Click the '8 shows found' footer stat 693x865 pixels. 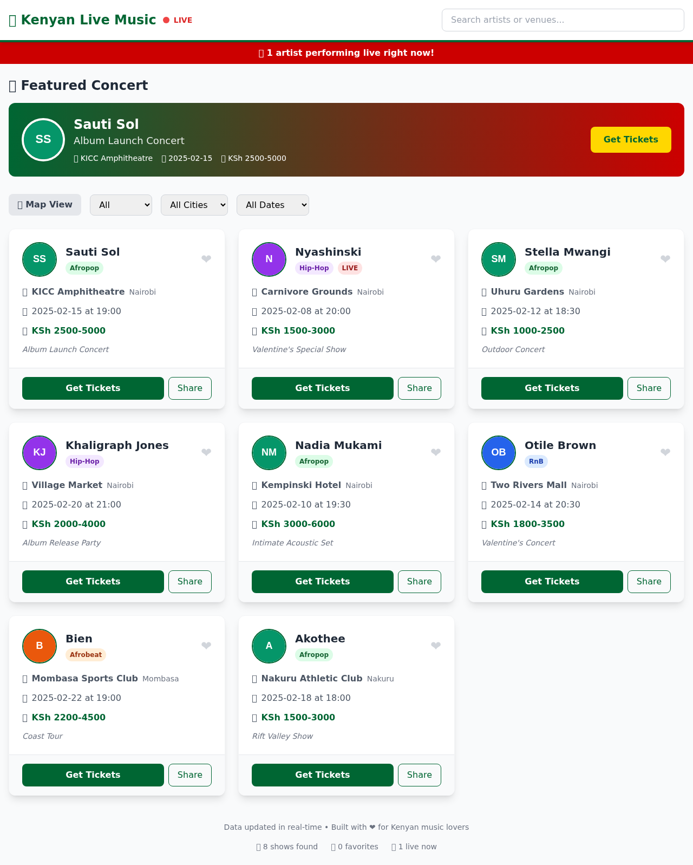point(287,847)
